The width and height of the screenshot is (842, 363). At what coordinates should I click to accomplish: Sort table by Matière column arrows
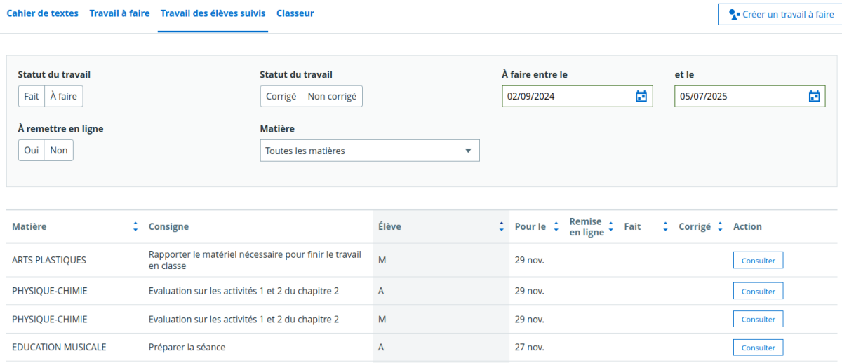135,227
